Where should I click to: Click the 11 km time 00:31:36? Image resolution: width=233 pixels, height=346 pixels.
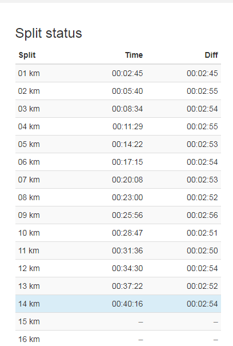point(127,250)
